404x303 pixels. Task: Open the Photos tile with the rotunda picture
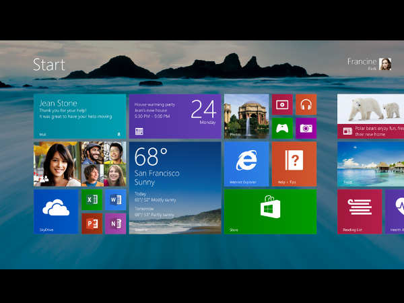click(x=246, y=116)
